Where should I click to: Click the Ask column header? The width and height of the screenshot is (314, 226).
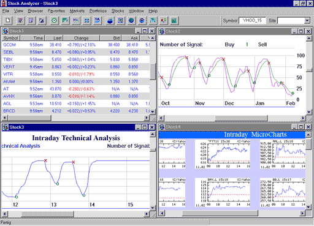point(131,38)
